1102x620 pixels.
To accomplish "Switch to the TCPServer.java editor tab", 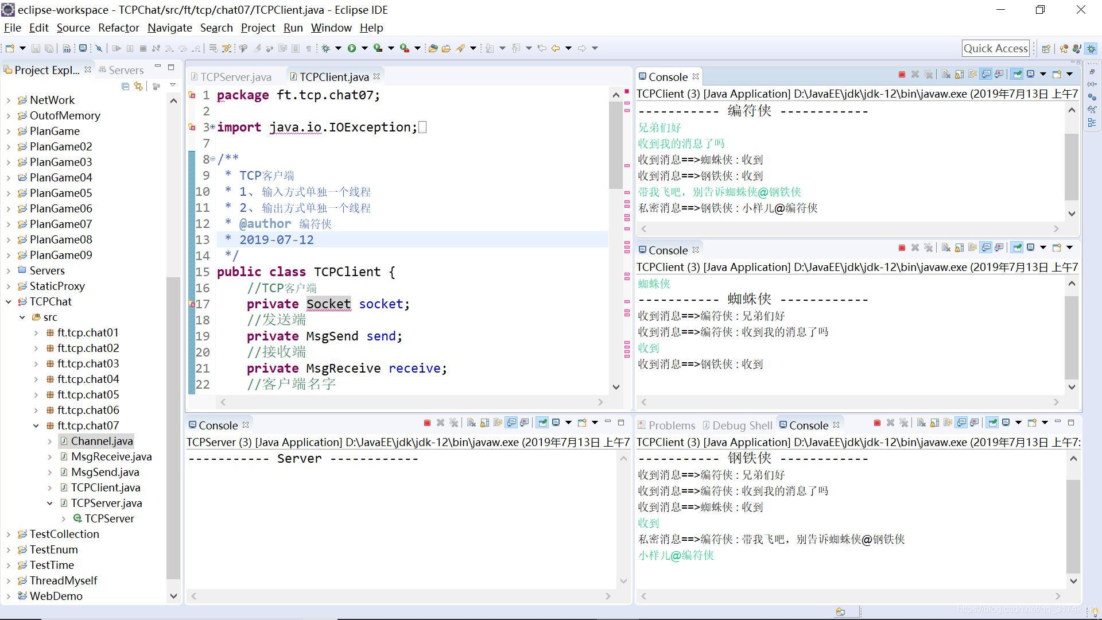I will click(x=235, y=77).
